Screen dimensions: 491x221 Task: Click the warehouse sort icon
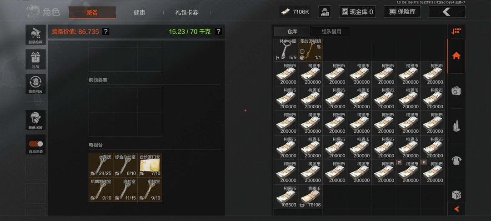point(456,31)
